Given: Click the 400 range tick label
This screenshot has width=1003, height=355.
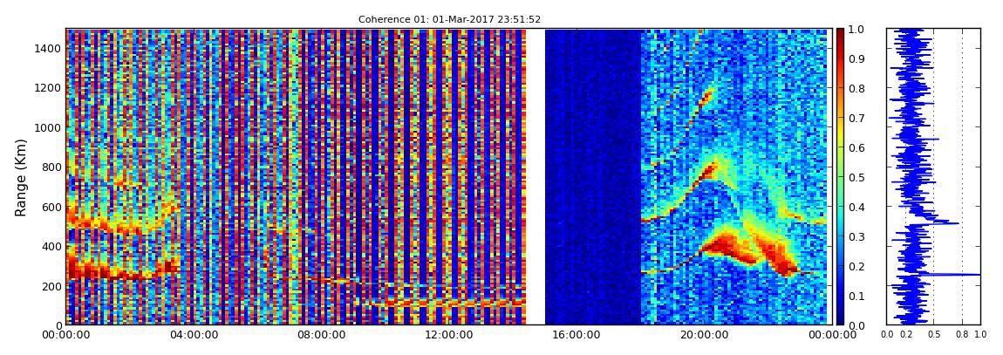Looking at the screenshot, I should (x=52, y=247).
